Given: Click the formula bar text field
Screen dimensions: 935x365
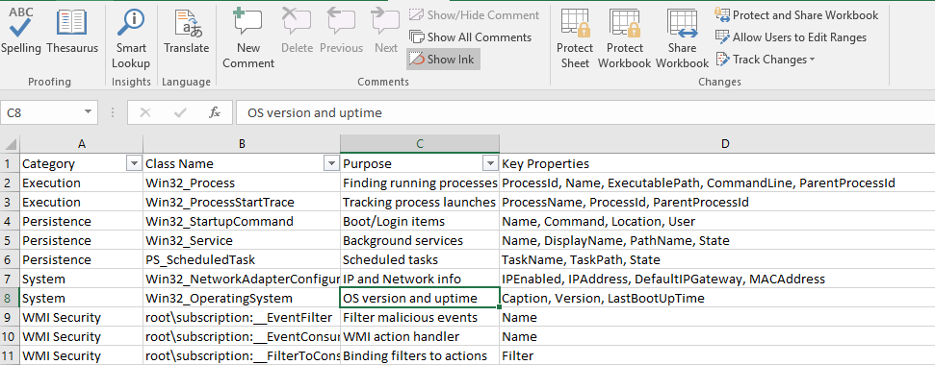Looking at the screenshot, I should [x=584, y=112].
